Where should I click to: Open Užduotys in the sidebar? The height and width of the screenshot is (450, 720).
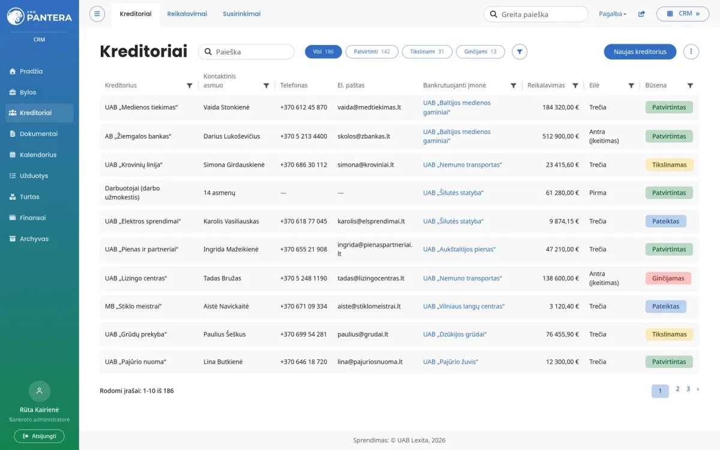pos(40,176)
